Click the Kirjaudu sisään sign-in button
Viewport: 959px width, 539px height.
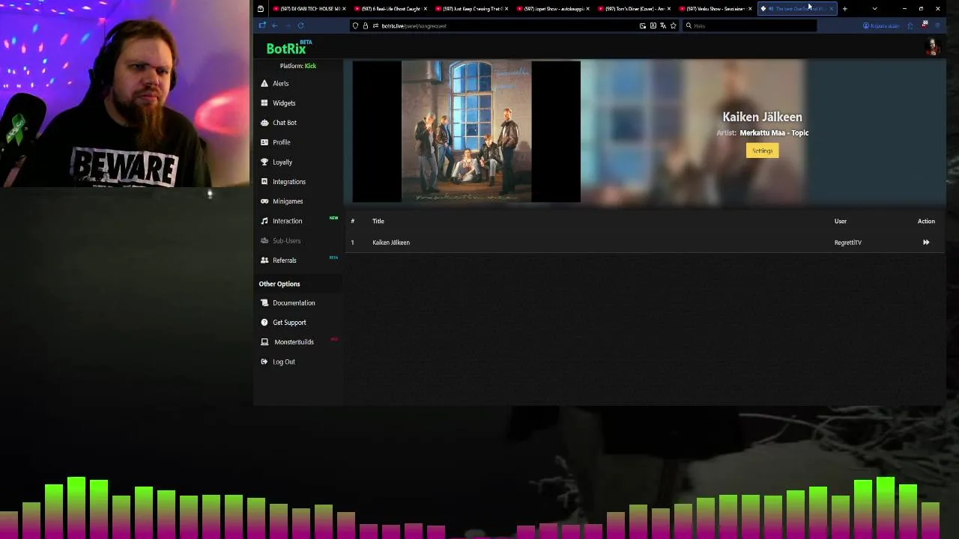881,25
